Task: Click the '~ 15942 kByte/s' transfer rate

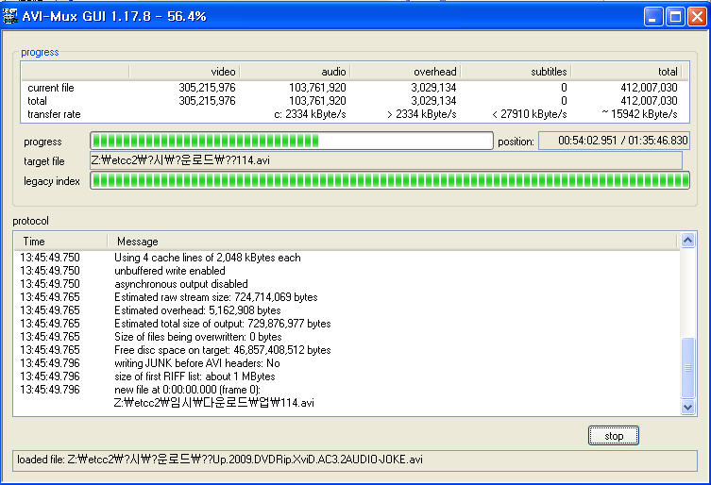Action: [x=639, y=114]
